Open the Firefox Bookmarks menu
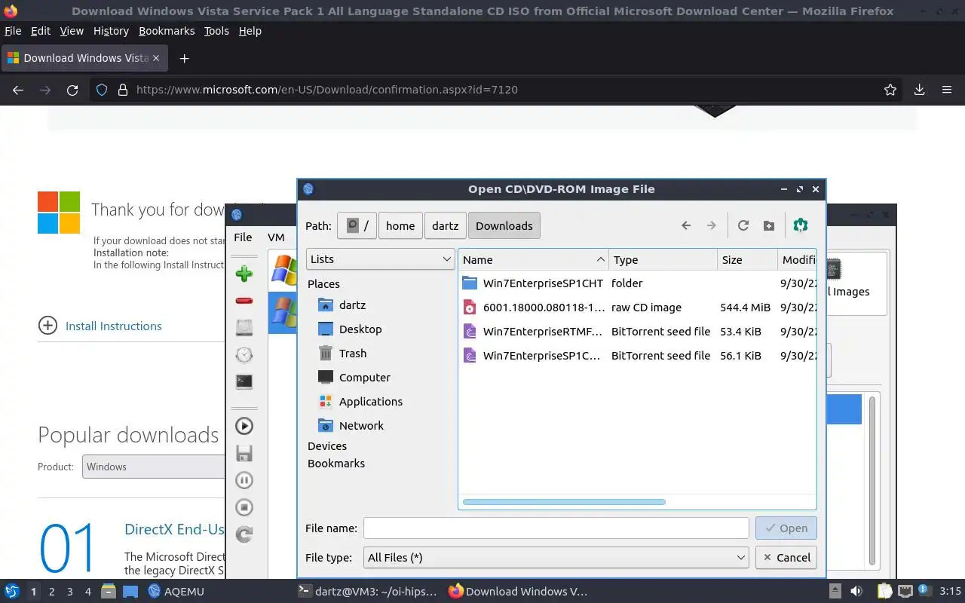 coord(167,31)
